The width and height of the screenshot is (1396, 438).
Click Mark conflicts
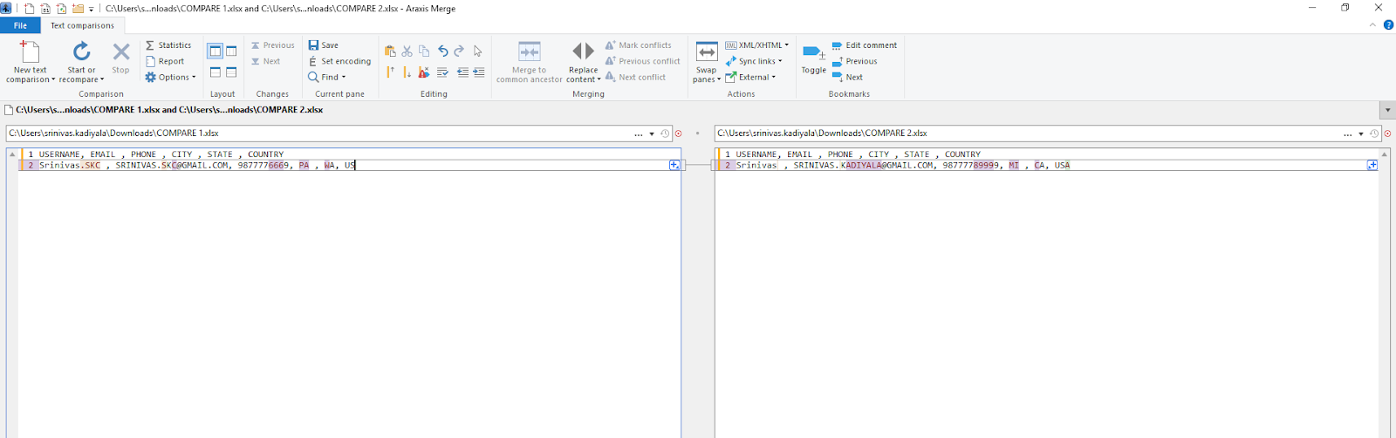pyautogui.click(x=639, y=45)
